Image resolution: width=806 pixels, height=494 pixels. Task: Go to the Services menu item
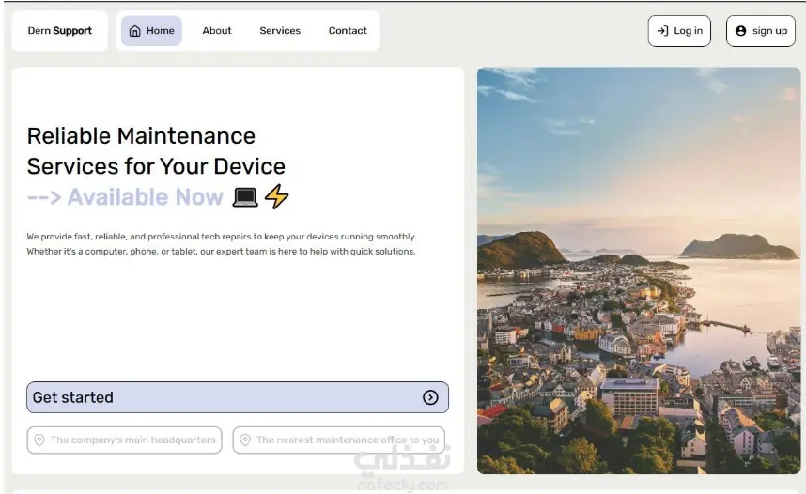[280, 31]
